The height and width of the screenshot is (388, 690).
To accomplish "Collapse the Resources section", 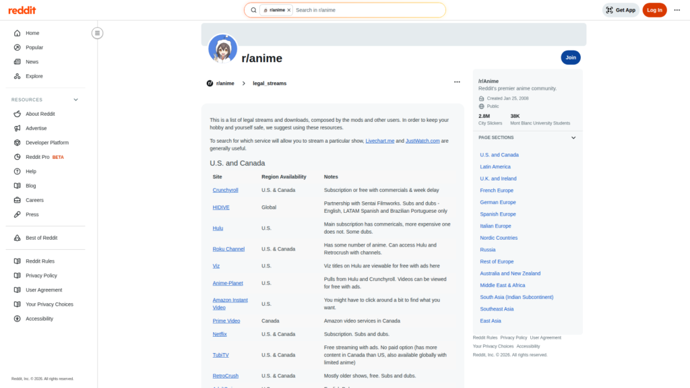I will pyautogui.click(x=75, y=100).
